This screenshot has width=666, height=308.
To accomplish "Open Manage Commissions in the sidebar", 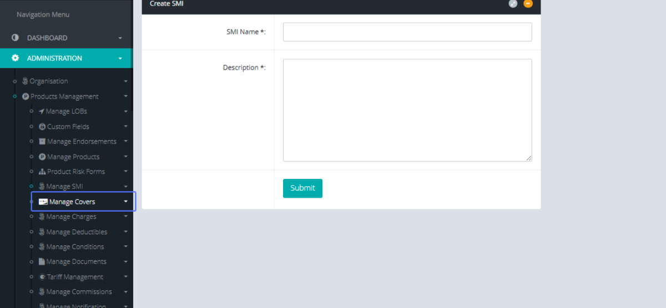I will coord(79,292).
